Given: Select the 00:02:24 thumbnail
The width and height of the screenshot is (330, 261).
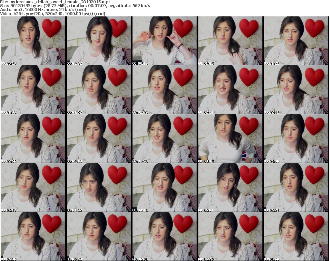Looking at the screenshot, I should 230,90.
